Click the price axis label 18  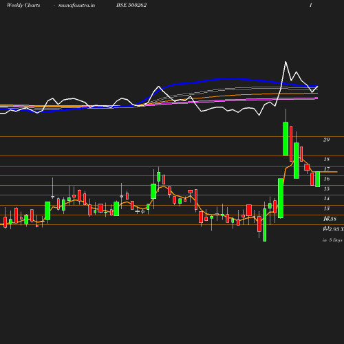(327, 159)
